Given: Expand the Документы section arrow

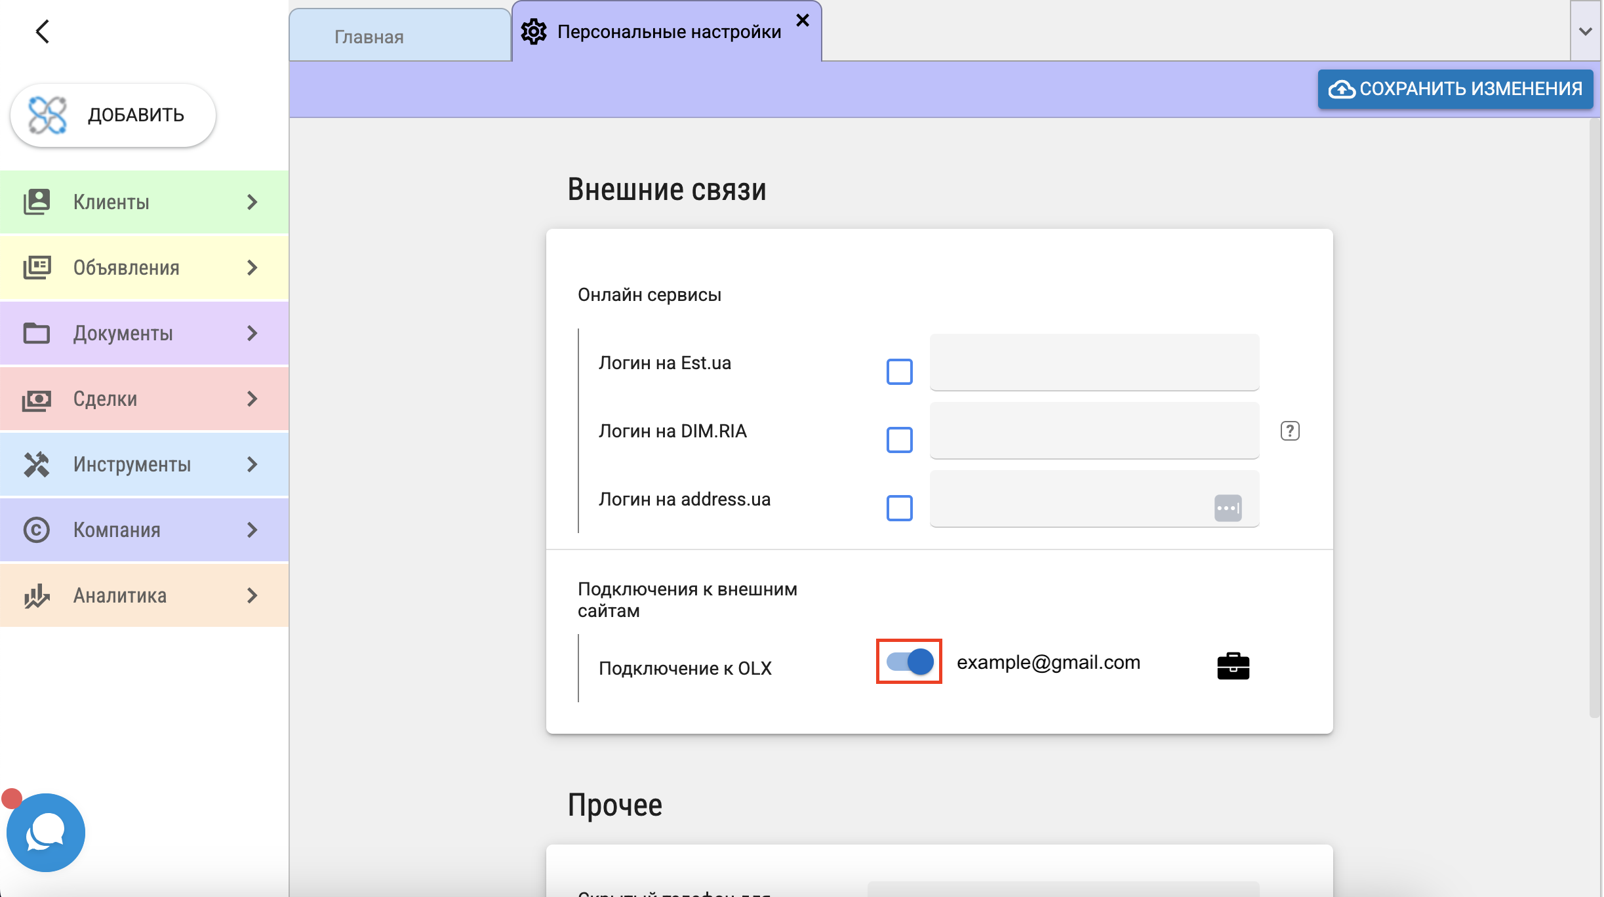Looking at the screenshot, I should click(252, 333).
